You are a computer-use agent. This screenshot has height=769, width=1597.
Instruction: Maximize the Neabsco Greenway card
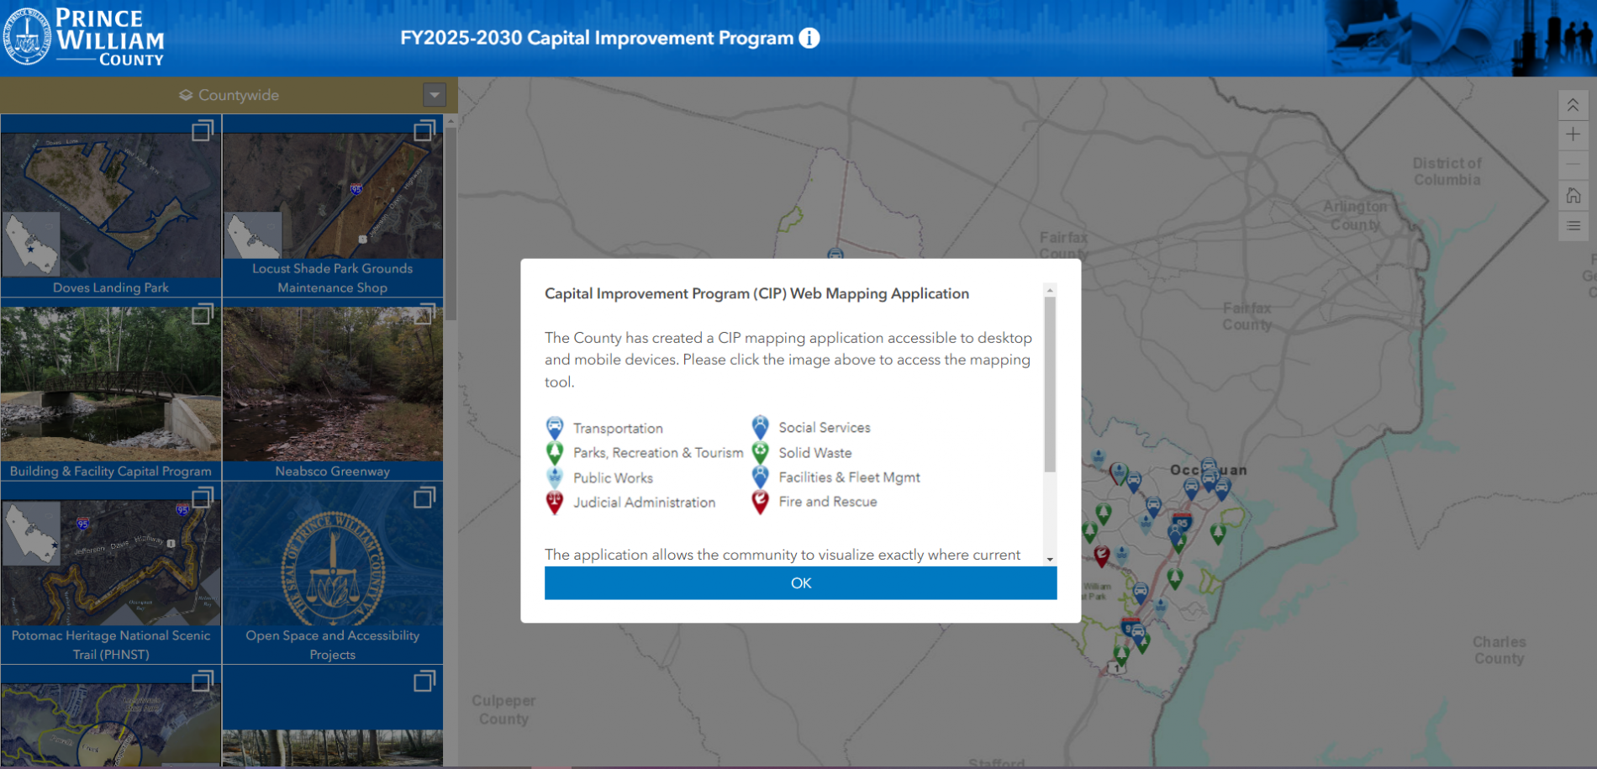point(424,313)
